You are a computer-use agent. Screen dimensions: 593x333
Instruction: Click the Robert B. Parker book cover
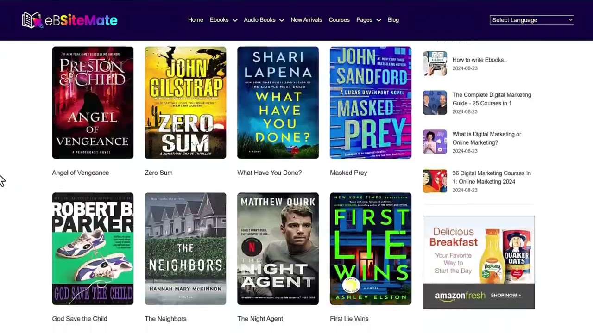pos(93,249)
